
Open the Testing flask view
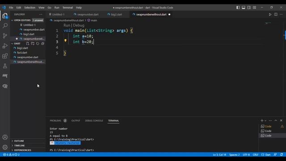(5, 66)
